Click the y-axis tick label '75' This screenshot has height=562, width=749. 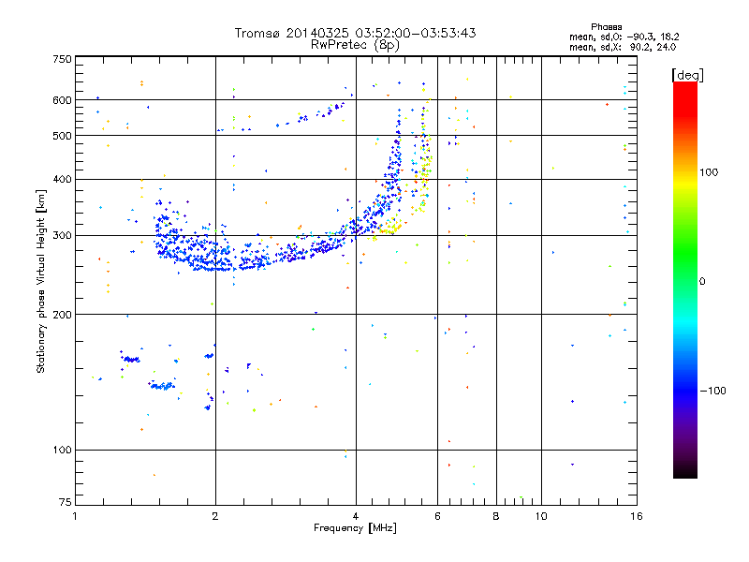[x=66, y=502]
